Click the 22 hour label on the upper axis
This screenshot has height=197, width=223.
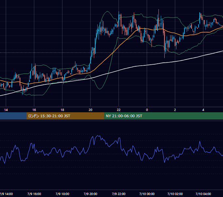tap(119, 110)
